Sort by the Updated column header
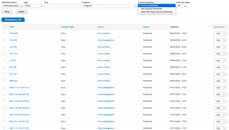The height and width of the screenshot is (130, 229). (x=174, y=27)
